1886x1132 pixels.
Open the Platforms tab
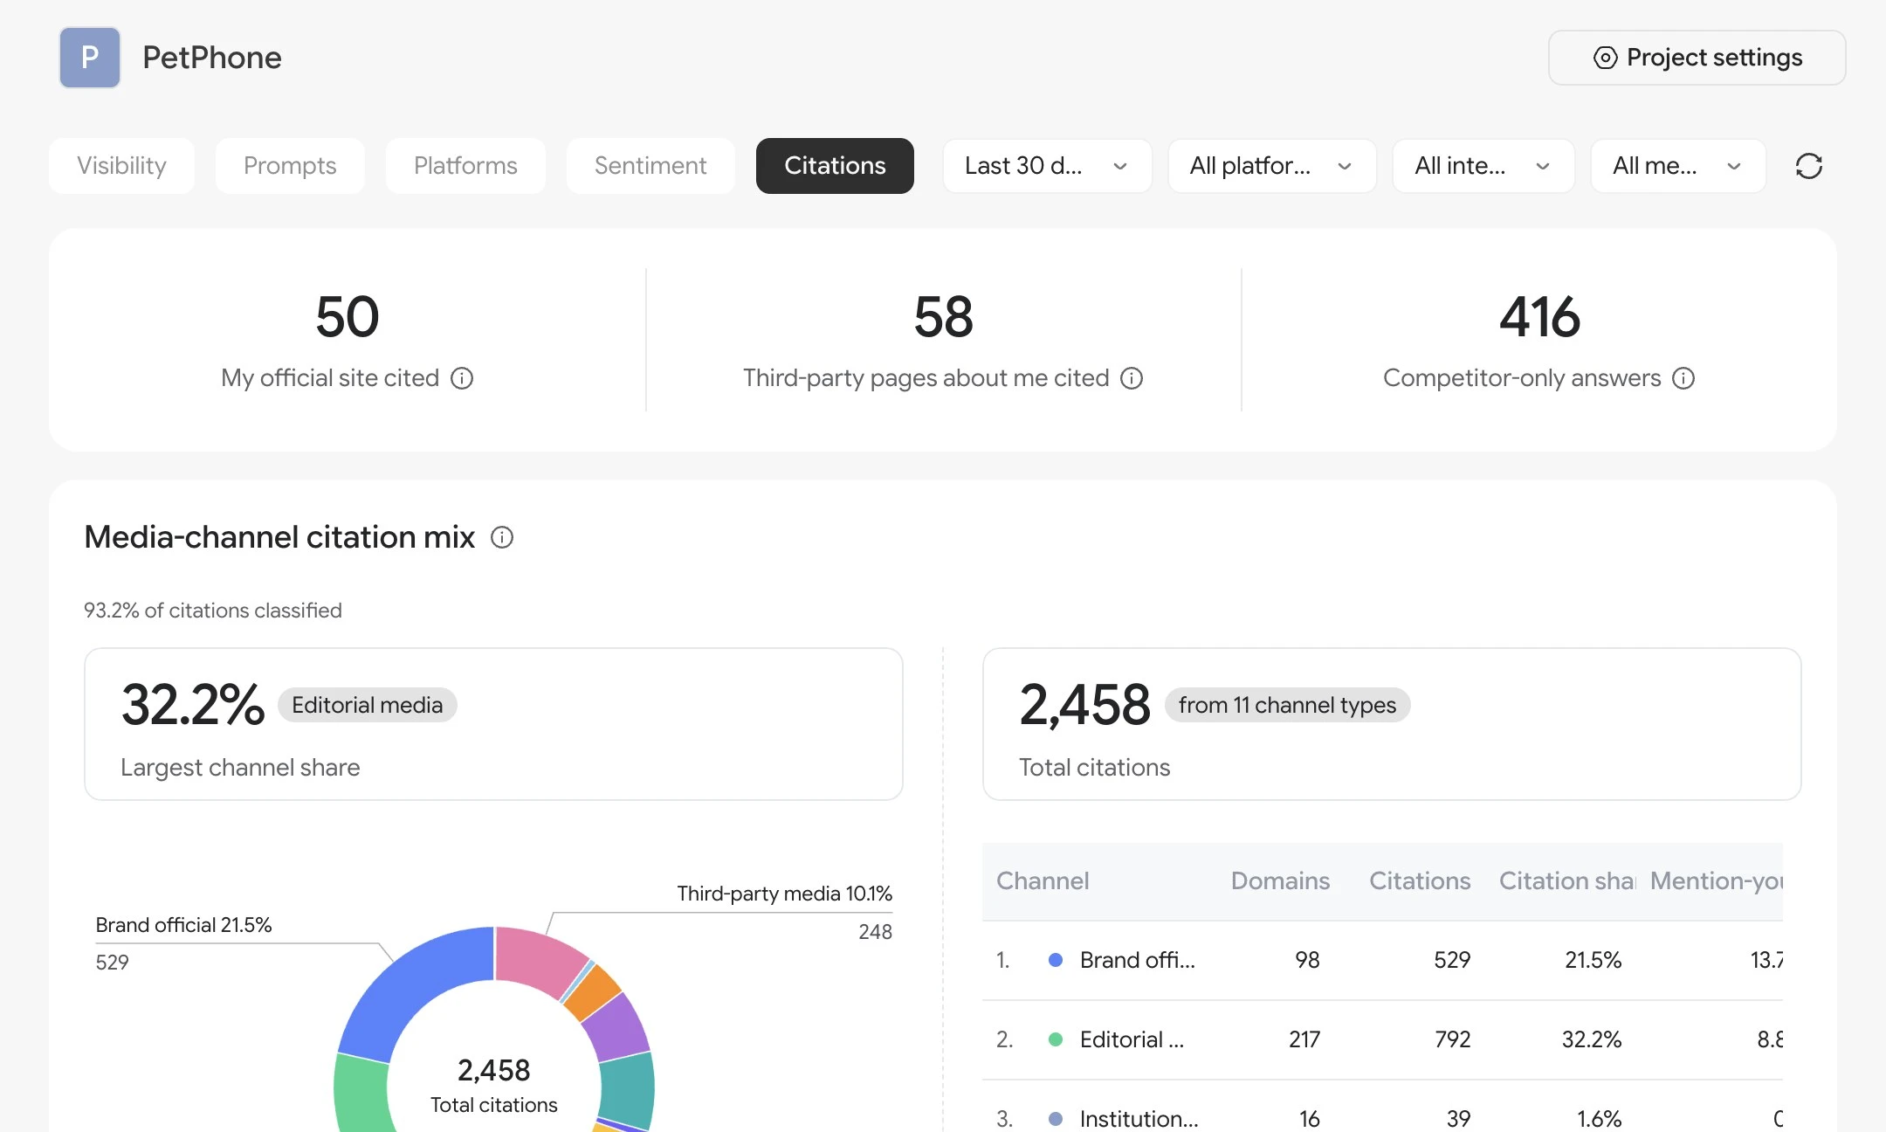(x=465, y=166)
